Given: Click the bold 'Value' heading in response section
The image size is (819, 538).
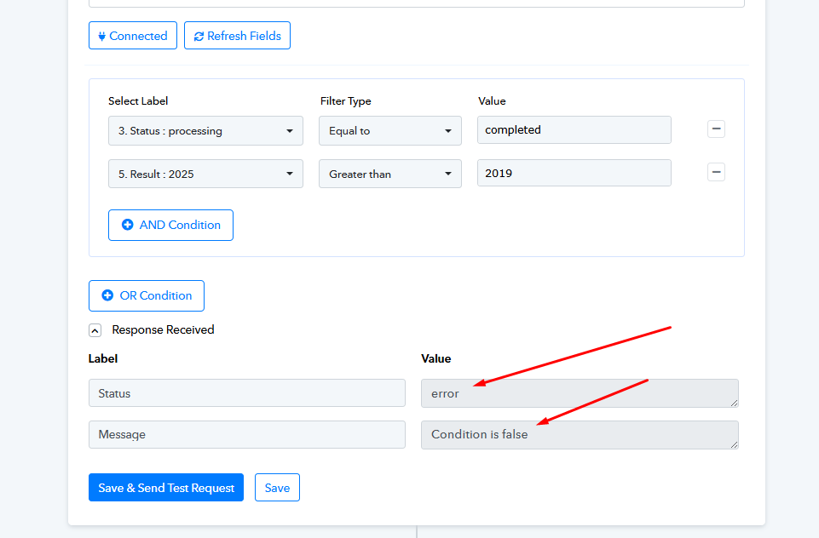Looking at the screenshot, I should [436, 358].
